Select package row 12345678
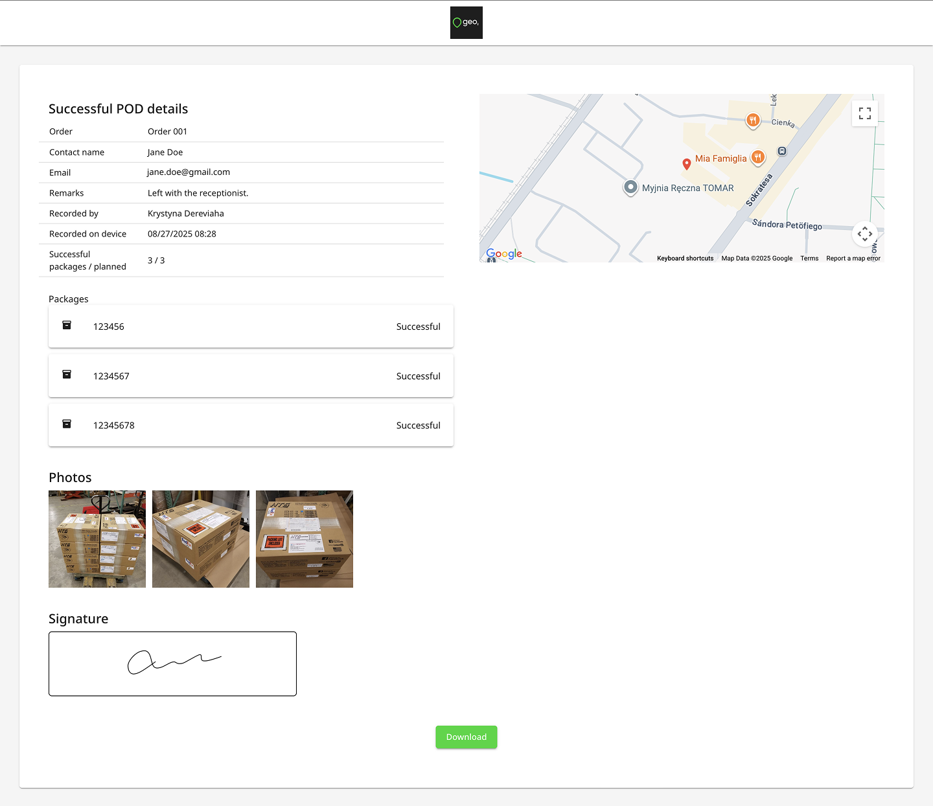933x806 pixels. [251, 425]
